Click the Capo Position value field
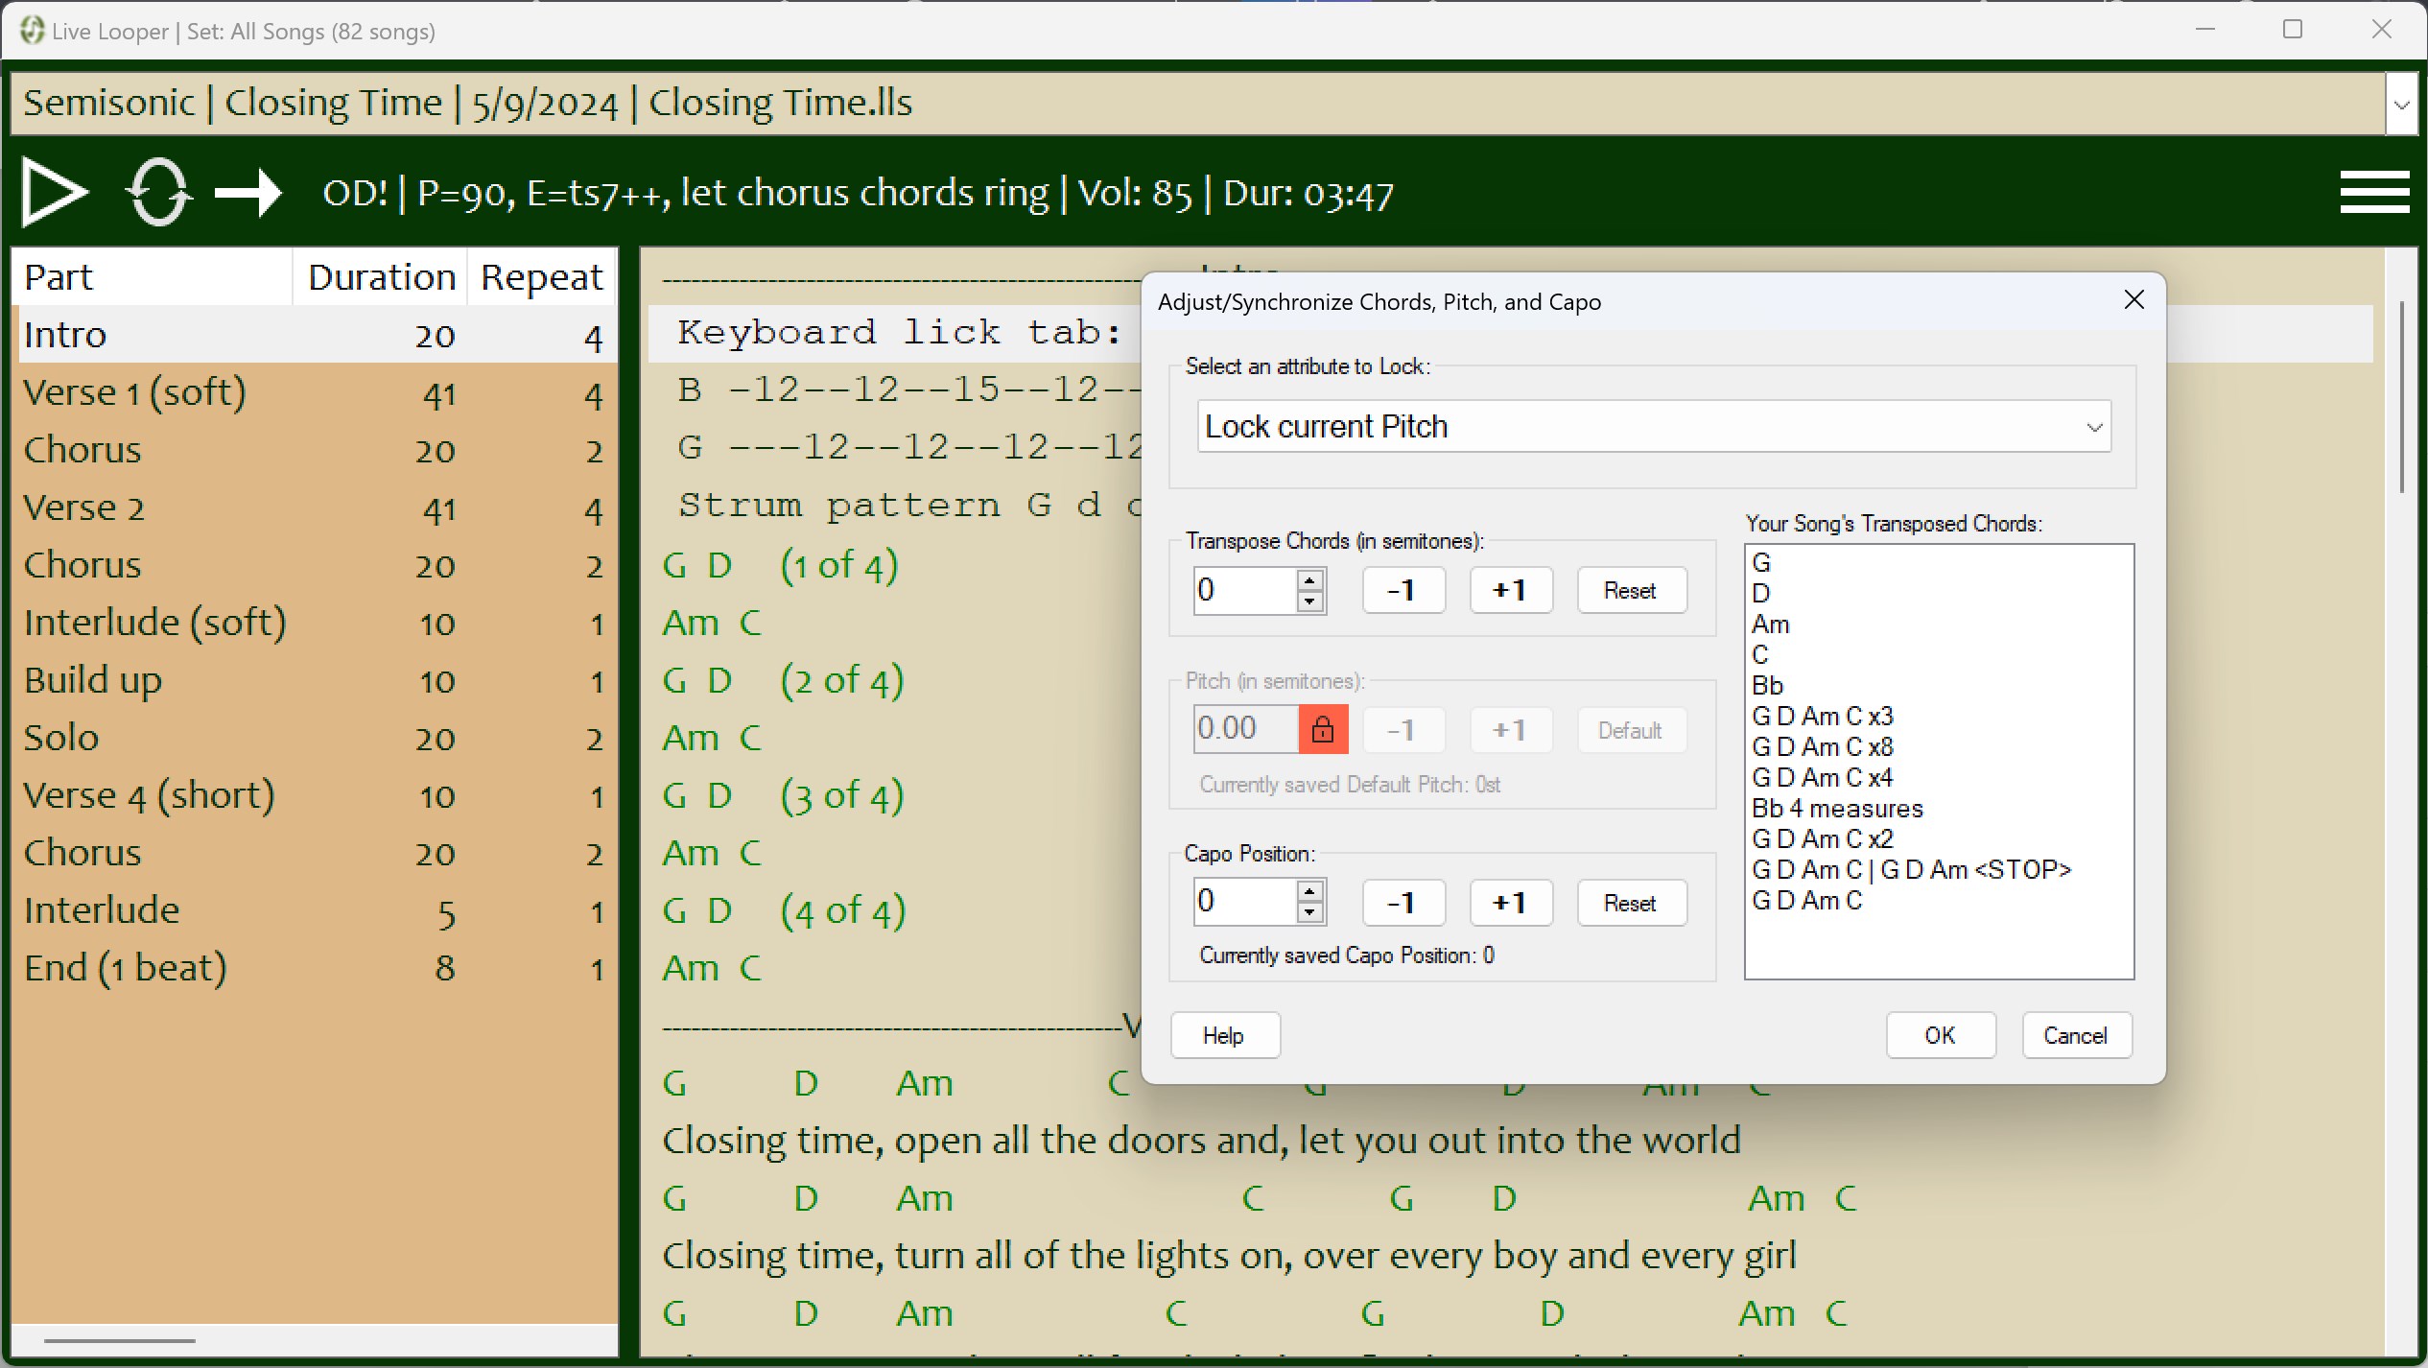 click(x=1244, y=903)
